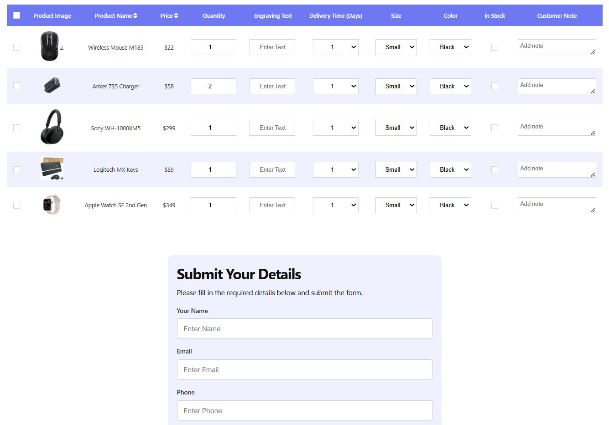Open Size dropdown for Logitech MX Keys
Screen dimensions: 609x425
coord(396,169)
